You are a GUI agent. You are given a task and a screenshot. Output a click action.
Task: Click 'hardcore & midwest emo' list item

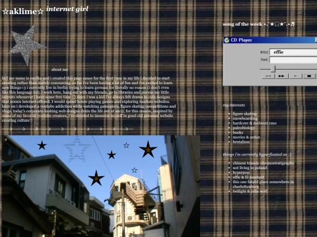[255, 123]
